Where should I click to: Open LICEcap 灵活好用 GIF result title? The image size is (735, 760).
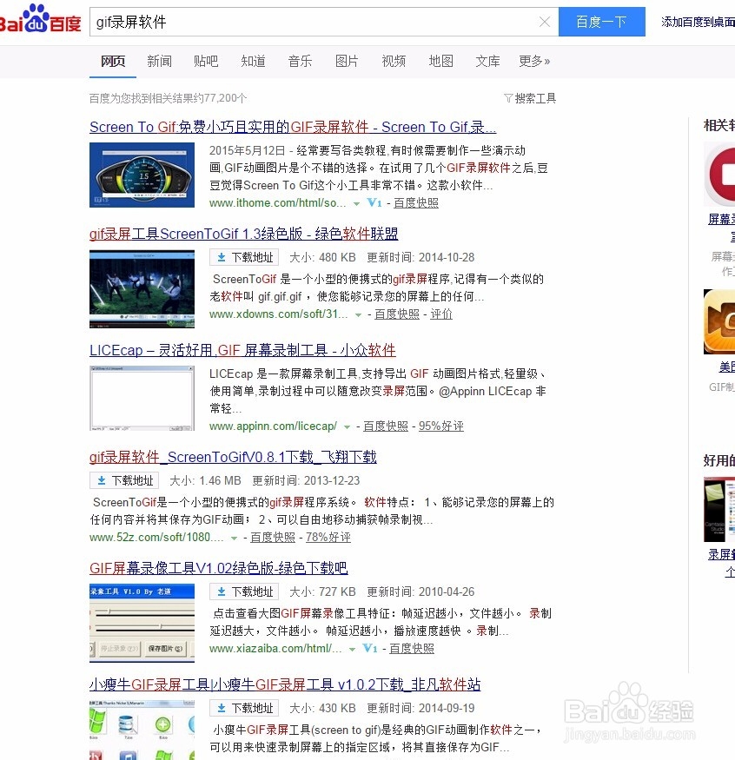pyautogui.click(x=243, y=350)
